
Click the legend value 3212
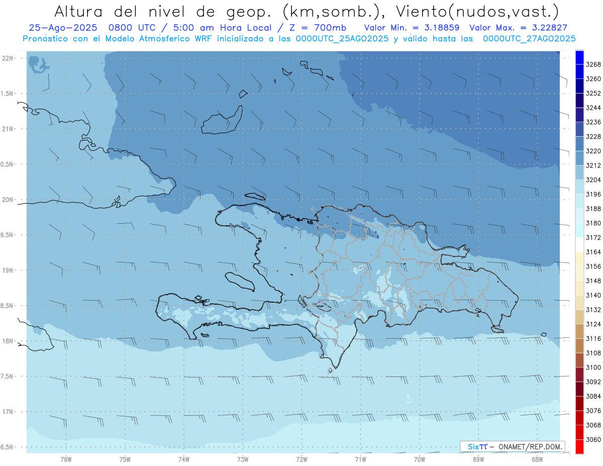(x=593, y=165)
